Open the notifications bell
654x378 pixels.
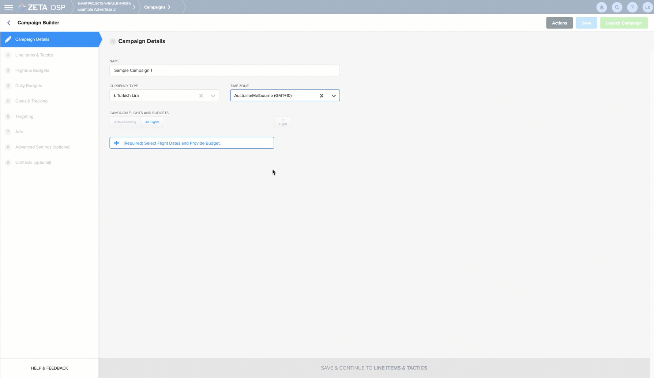(x=601, y=7)
